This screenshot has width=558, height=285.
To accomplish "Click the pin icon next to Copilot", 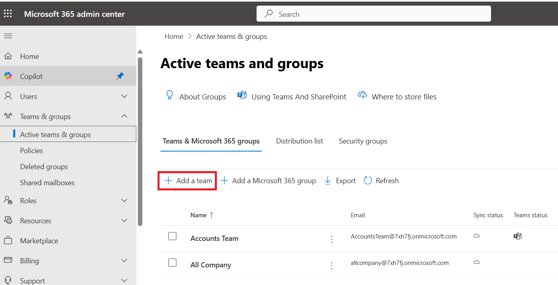I will coord(120,76).
